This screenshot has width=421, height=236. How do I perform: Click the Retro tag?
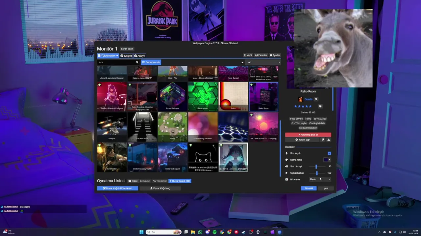tap(308, 119)
